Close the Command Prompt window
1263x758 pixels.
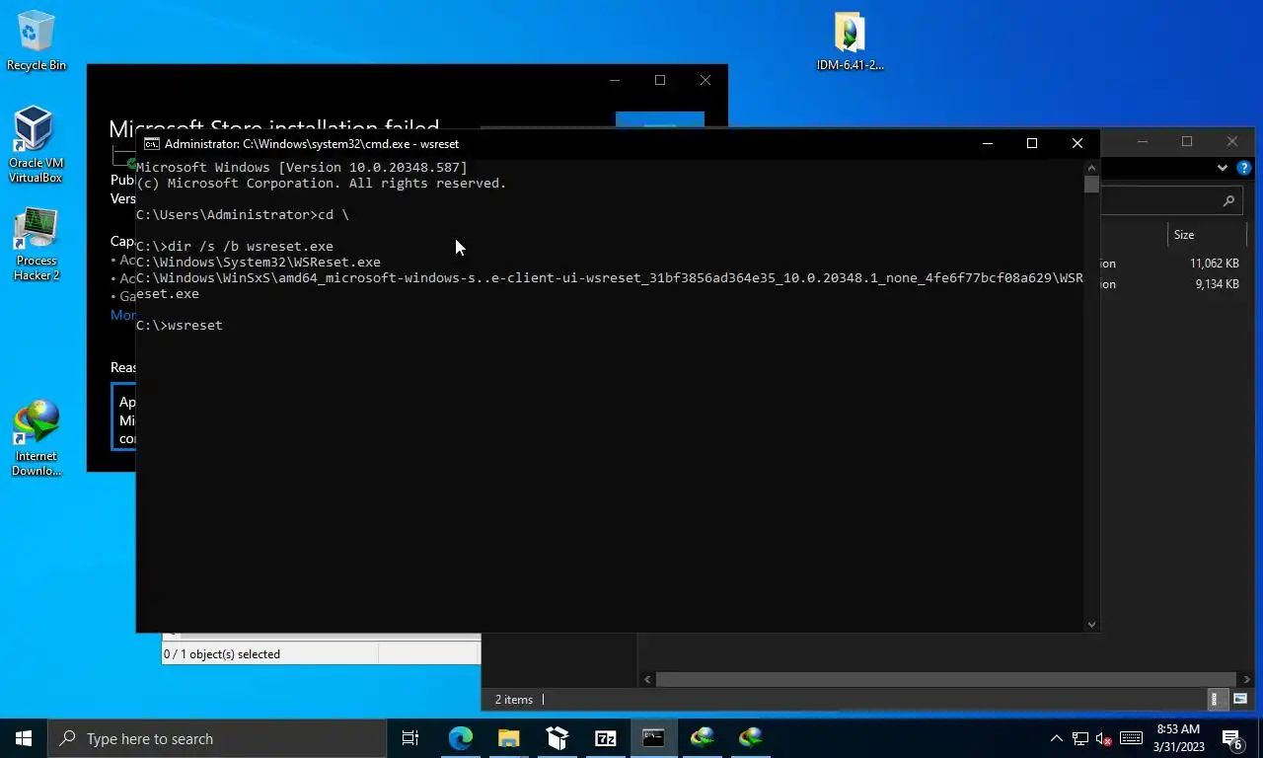(1077, 143)
